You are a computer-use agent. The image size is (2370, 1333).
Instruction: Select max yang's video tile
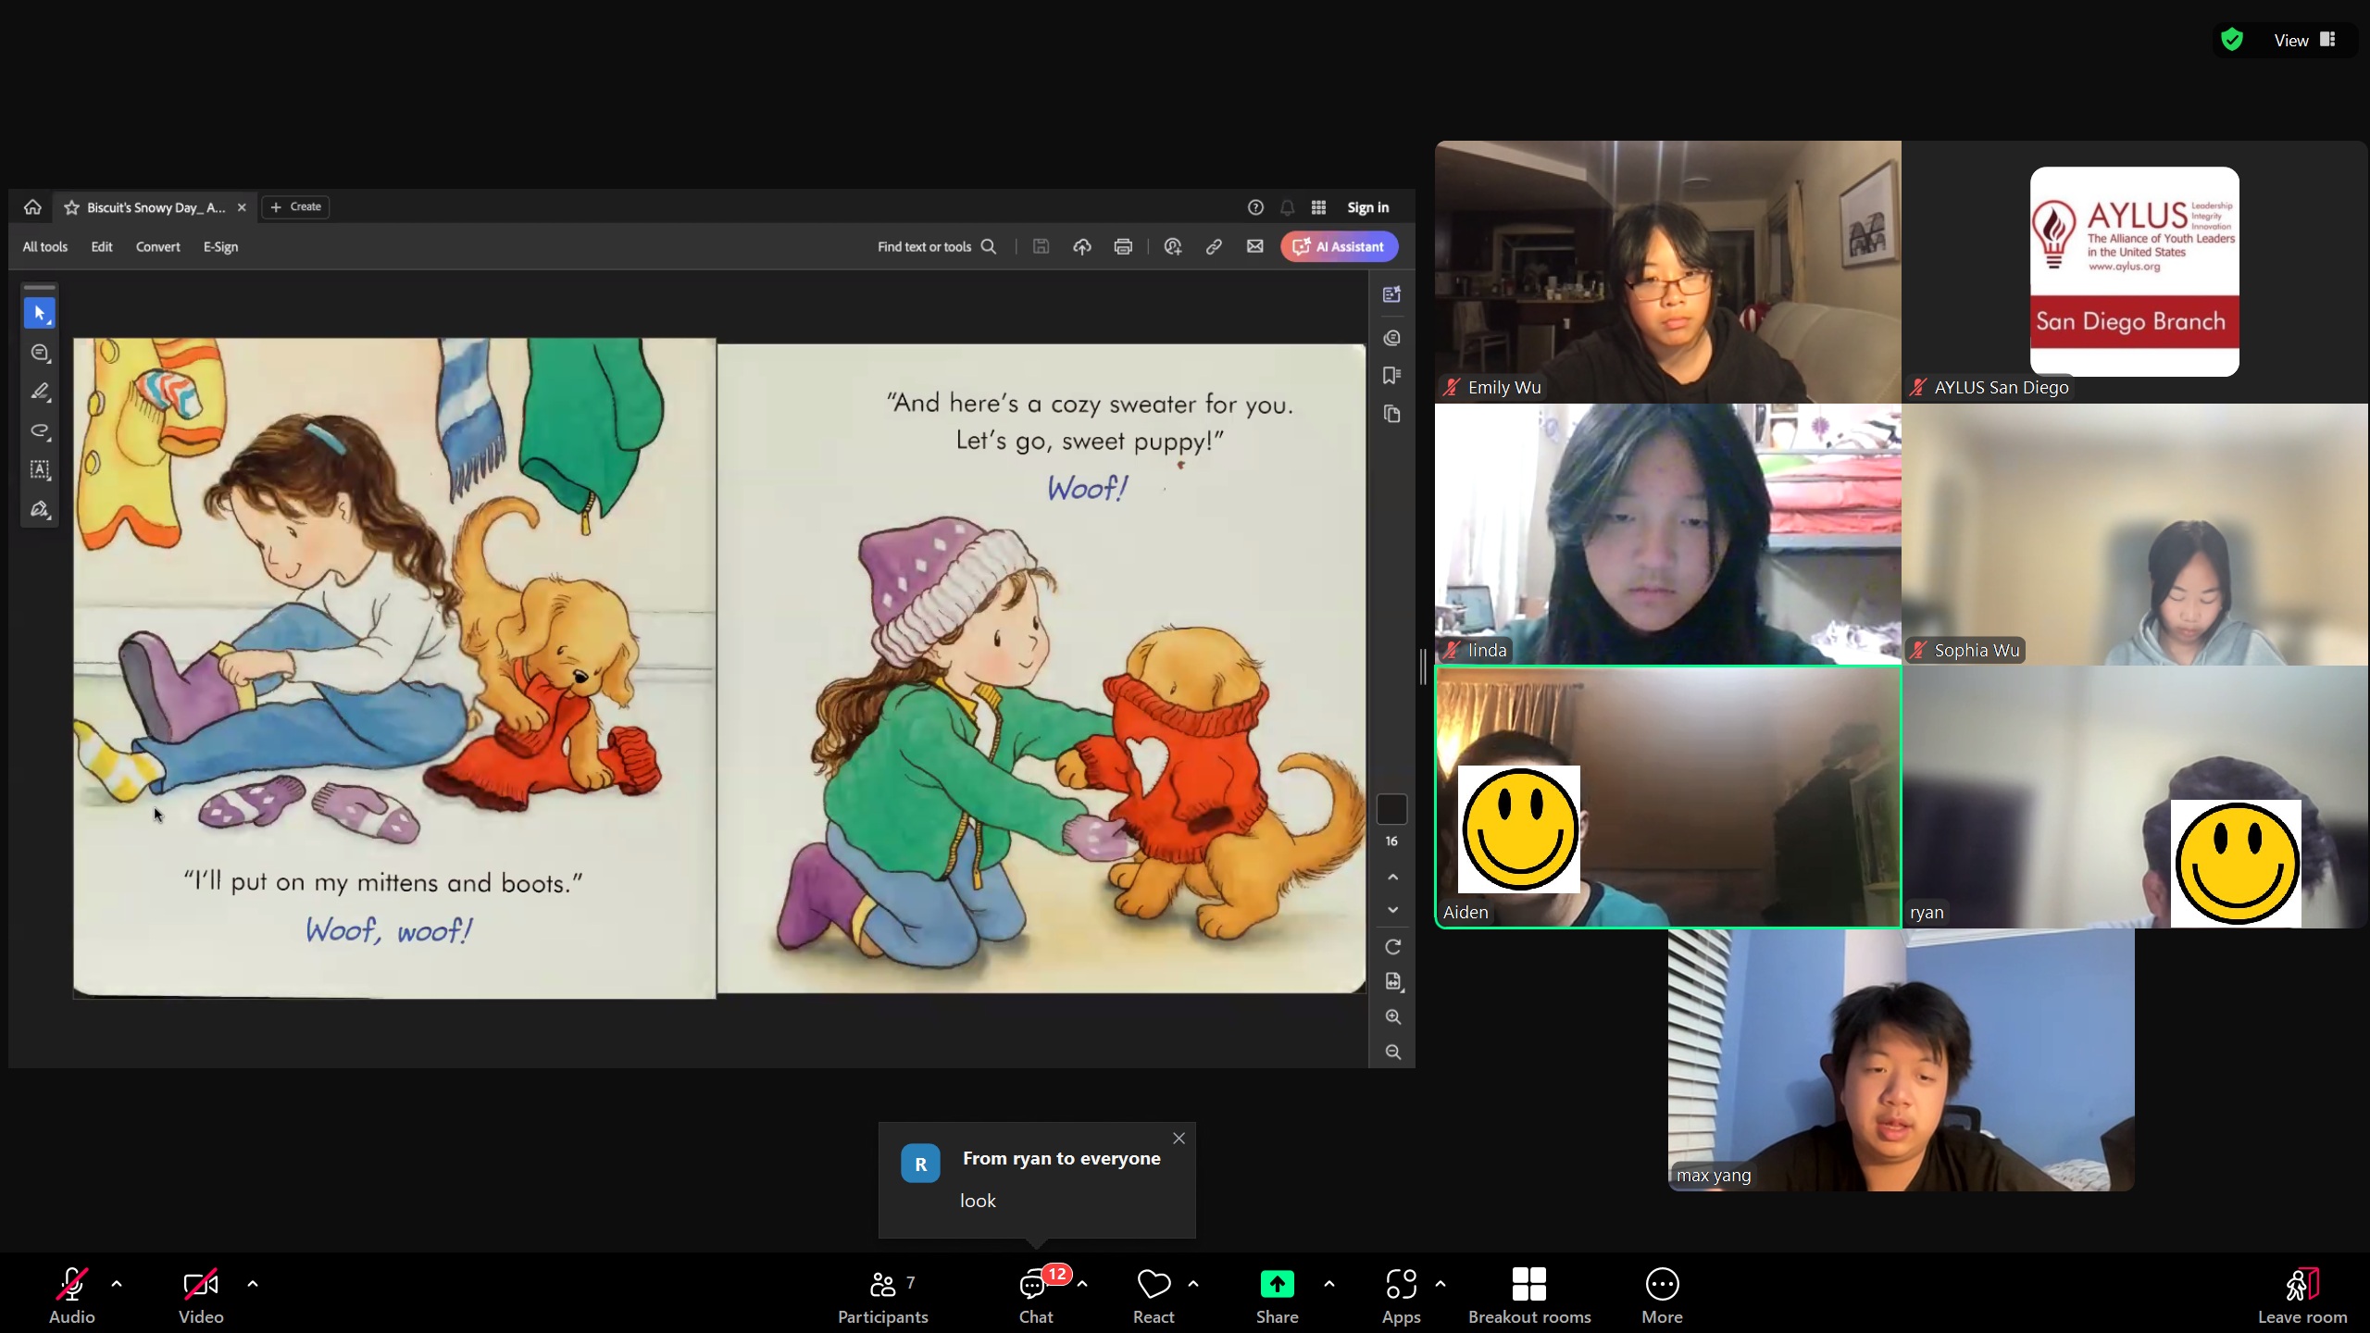pos(1901,1060)
